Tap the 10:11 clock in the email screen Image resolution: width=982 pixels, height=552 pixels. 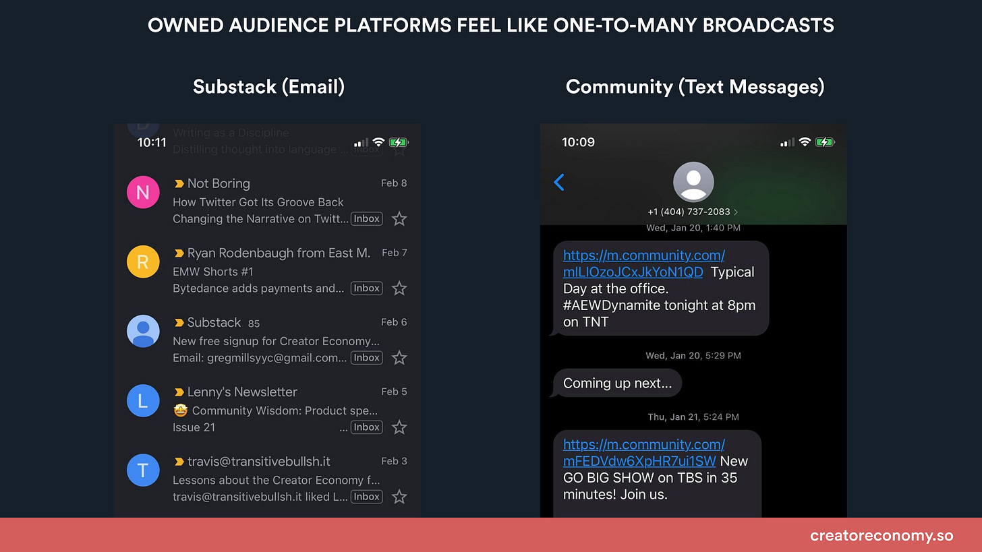[x=152, y=142]
